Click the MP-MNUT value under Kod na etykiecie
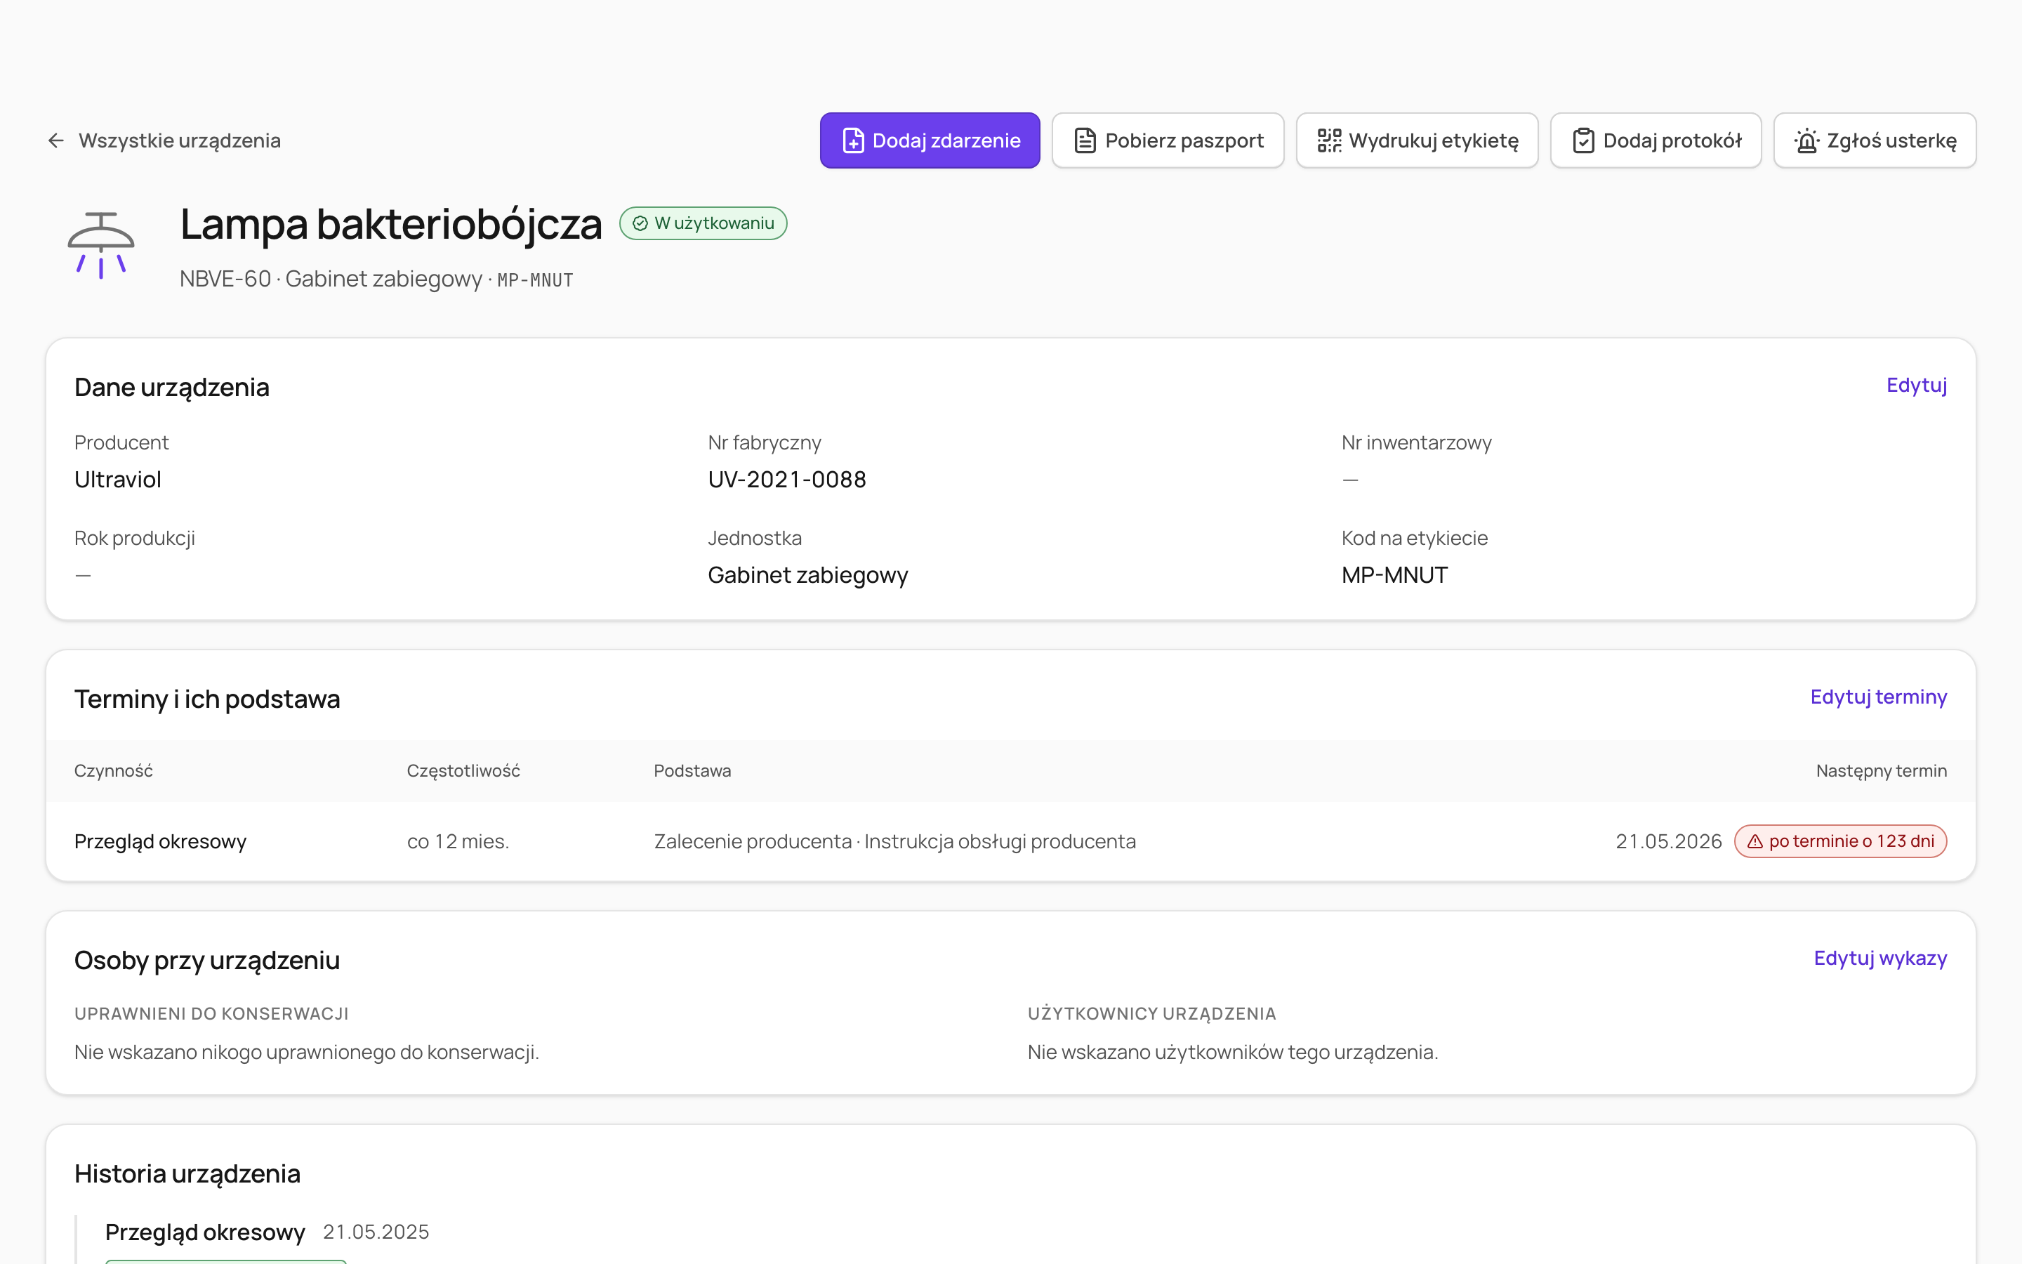2022x1264 pixels. point(1394,575)
